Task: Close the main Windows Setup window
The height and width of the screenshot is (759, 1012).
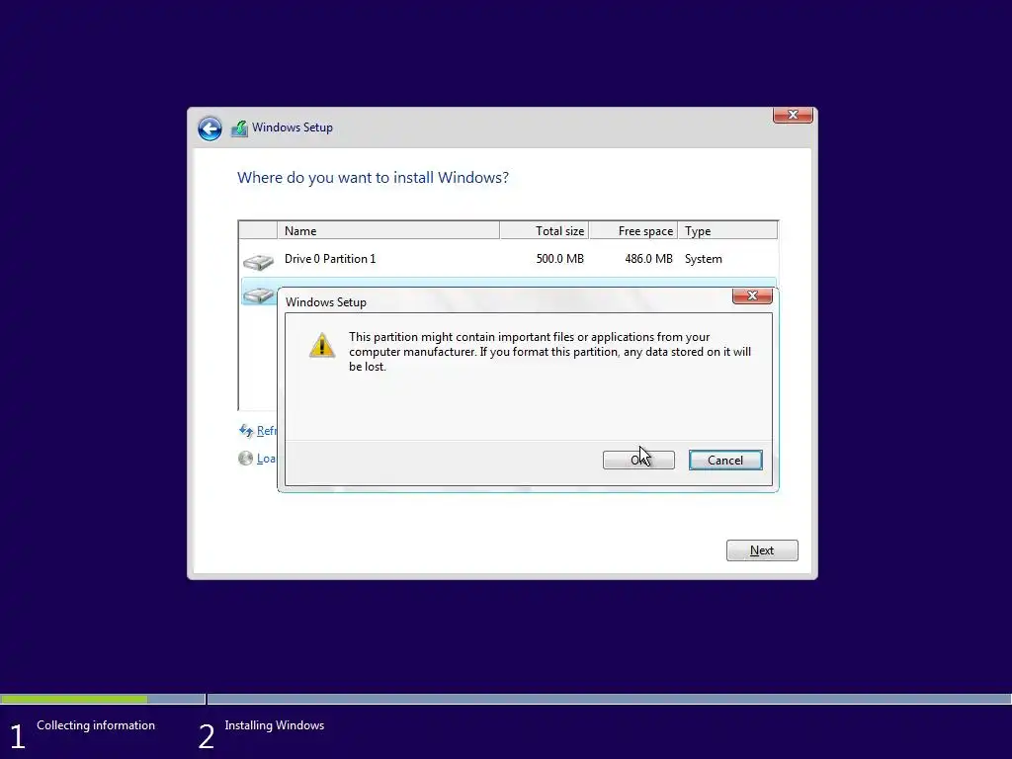Action: (793, 115)
